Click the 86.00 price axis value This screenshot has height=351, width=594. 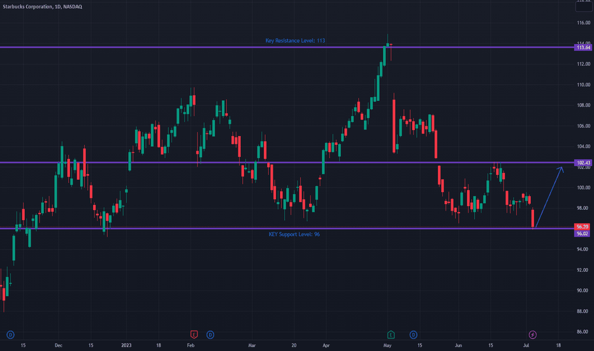tap(583, 332)
